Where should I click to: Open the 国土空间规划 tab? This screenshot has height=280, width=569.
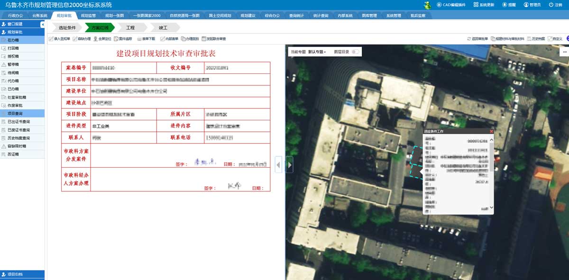[220, 16]
